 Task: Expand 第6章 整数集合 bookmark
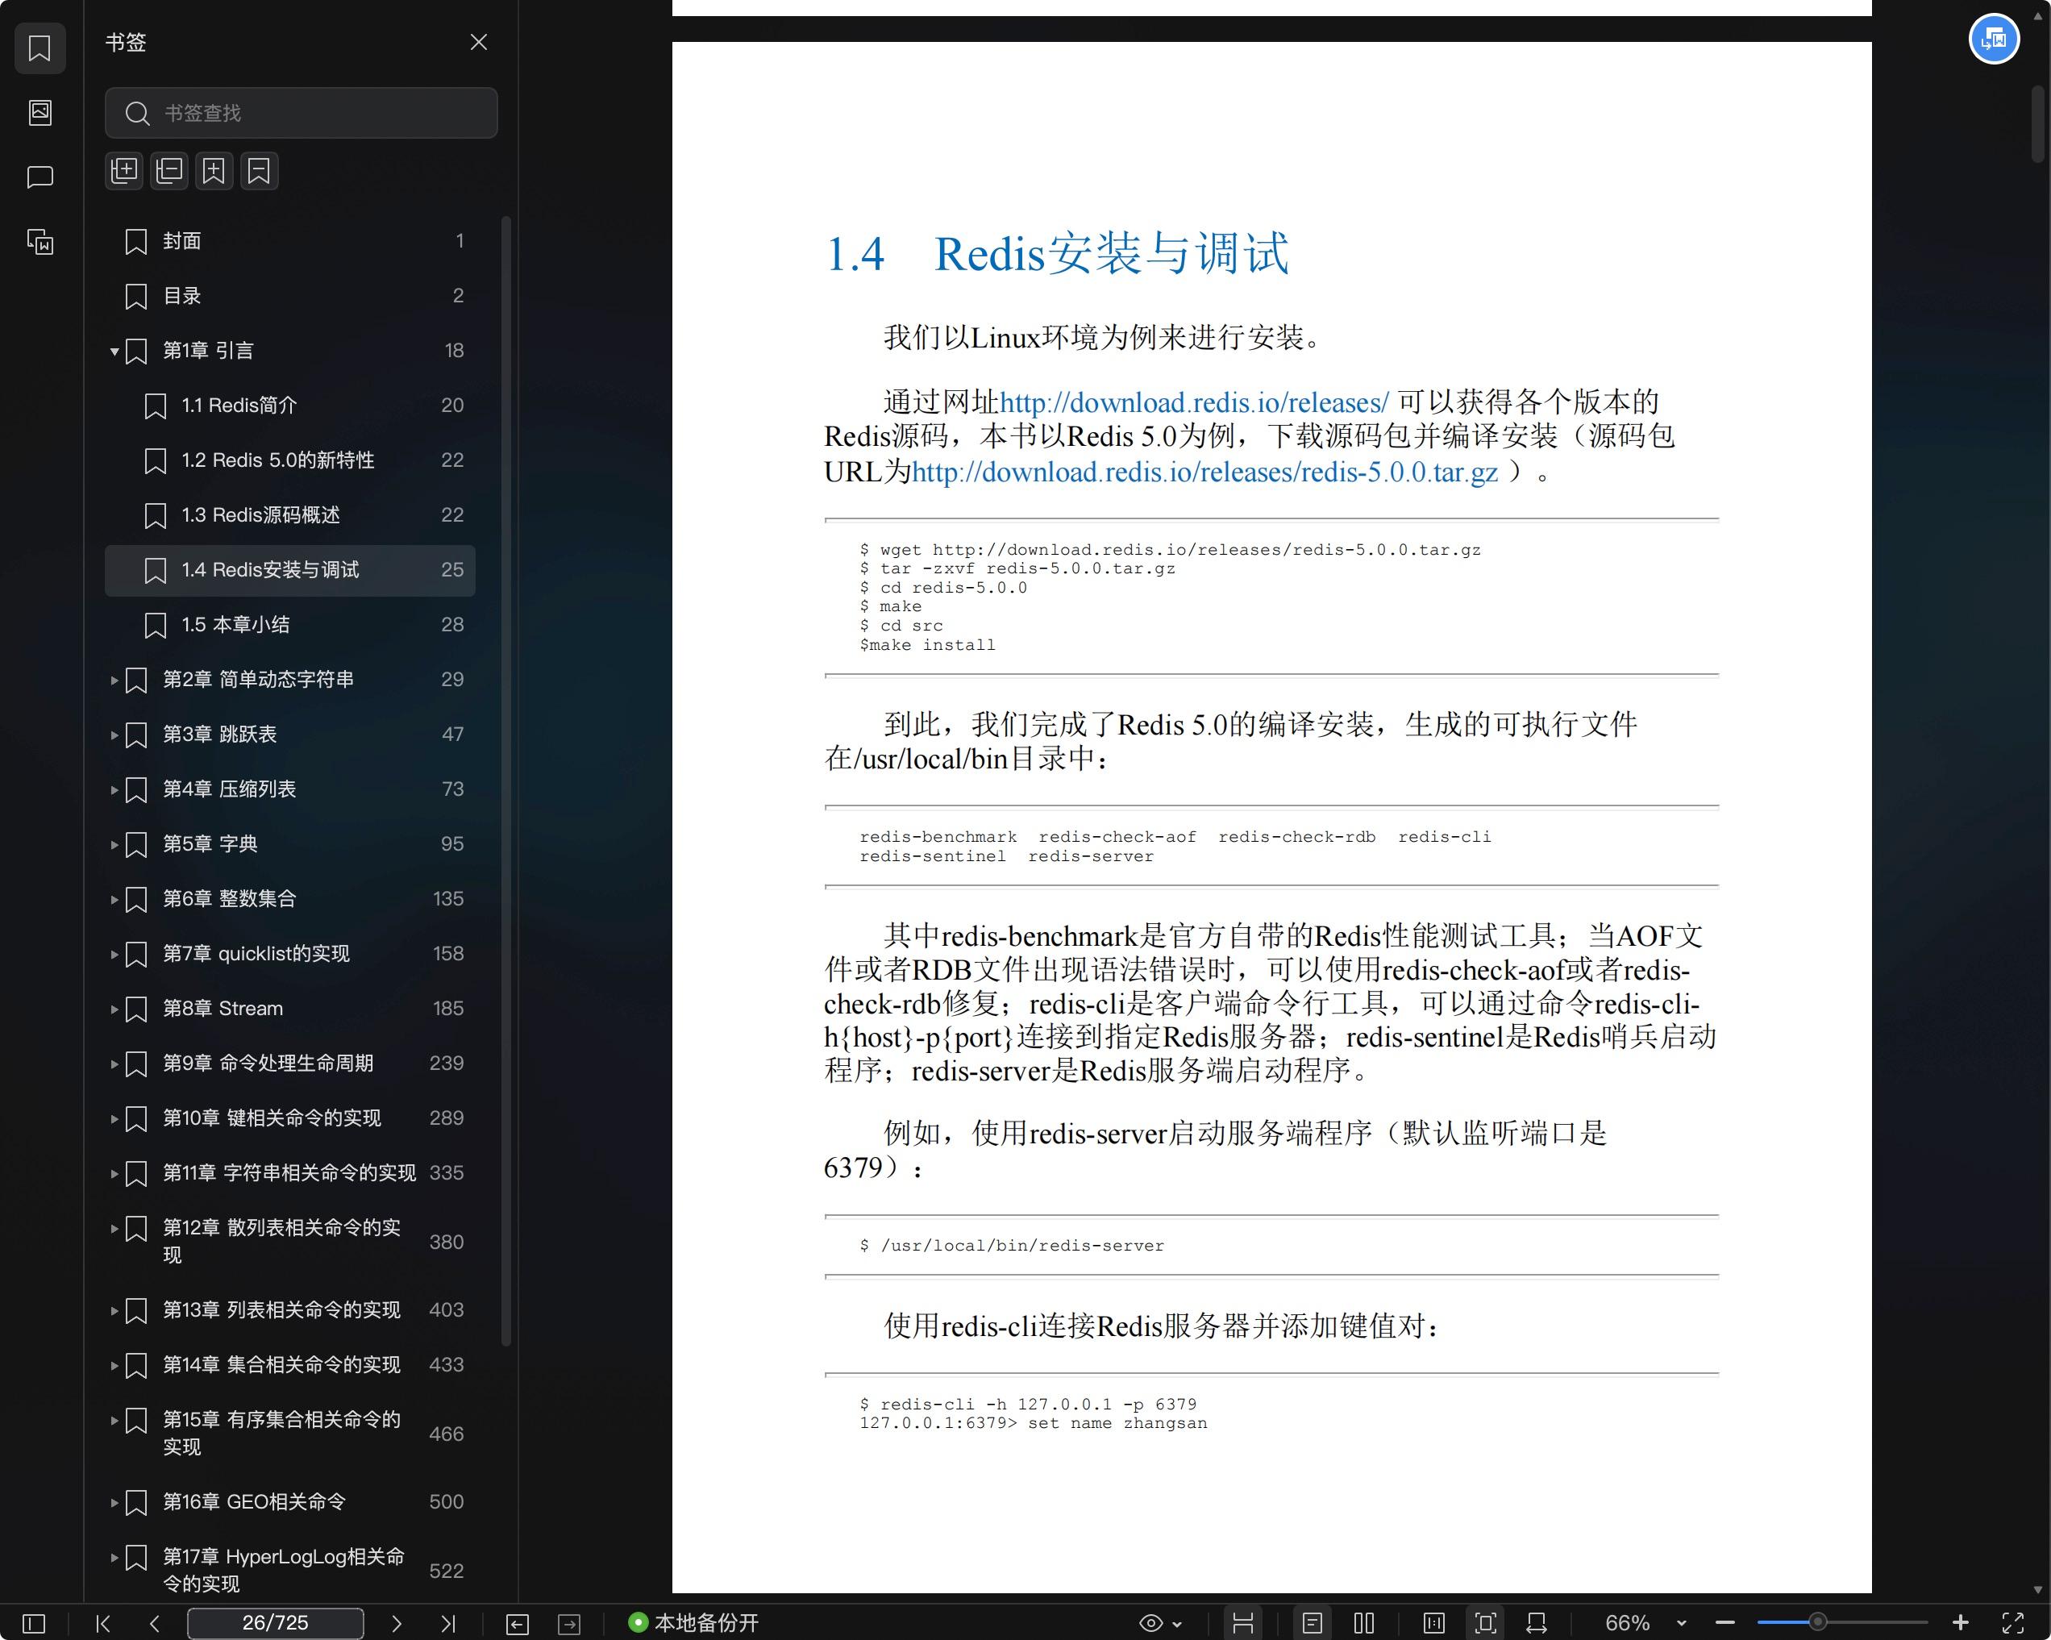point(114,899)
